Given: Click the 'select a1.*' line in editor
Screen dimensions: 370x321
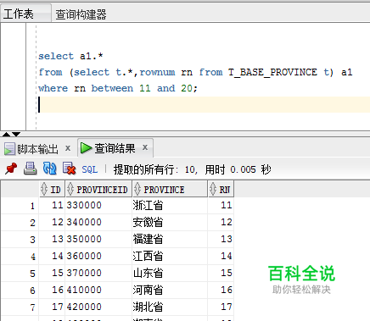Looking at the screenshot, I should point(70,56).
